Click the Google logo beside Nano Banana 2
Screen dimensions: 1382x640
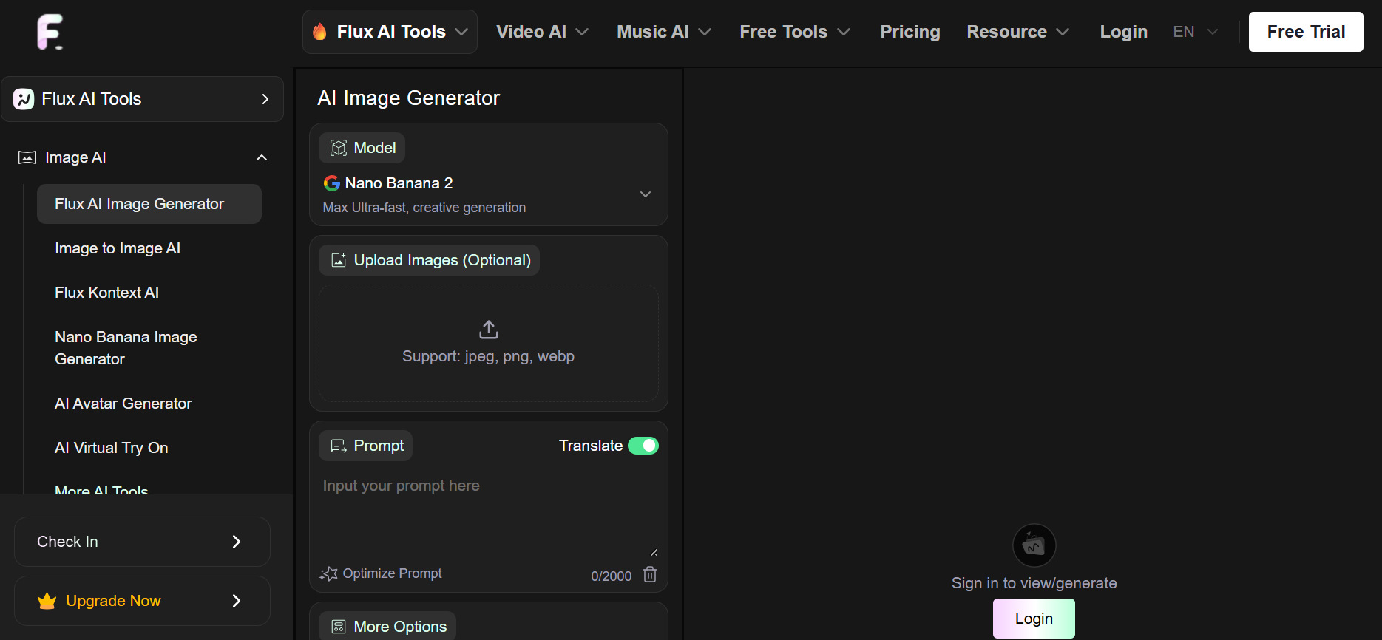pos(332,183)
